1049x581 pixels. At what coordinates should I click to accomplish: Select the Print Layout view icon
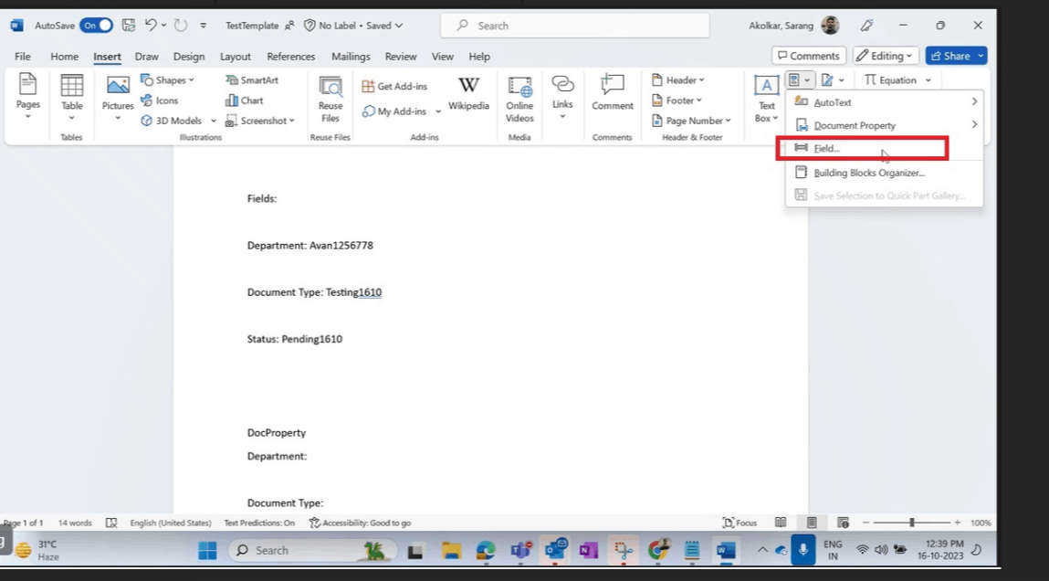point(812,523)
